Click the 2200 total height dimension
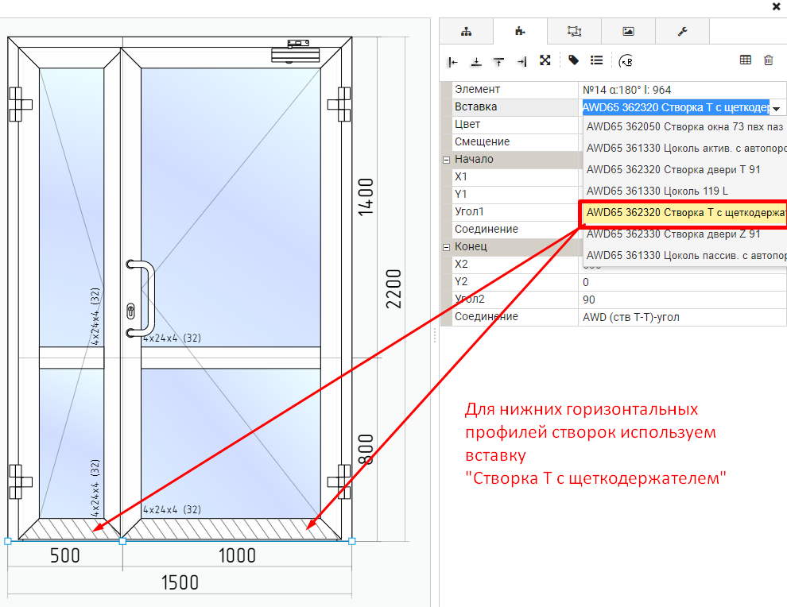787x607 pixels. pyautogui.click(x=393, y=289)
